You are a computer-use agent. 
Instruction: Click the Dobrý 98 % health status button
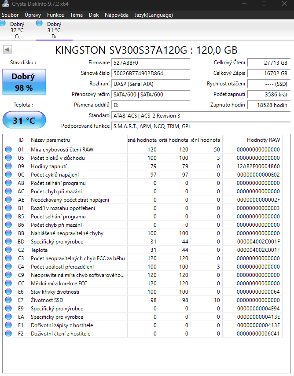pos(24,82)
